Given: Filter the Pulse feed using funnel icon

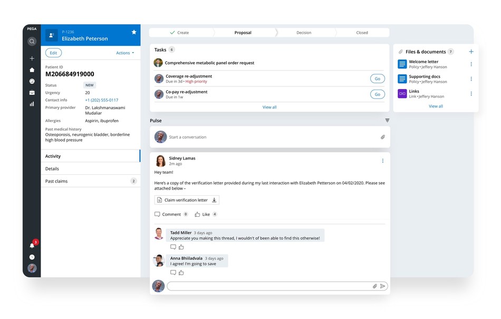Looking at the screenshot, I should pyautogui.click(x=387, y=120).
